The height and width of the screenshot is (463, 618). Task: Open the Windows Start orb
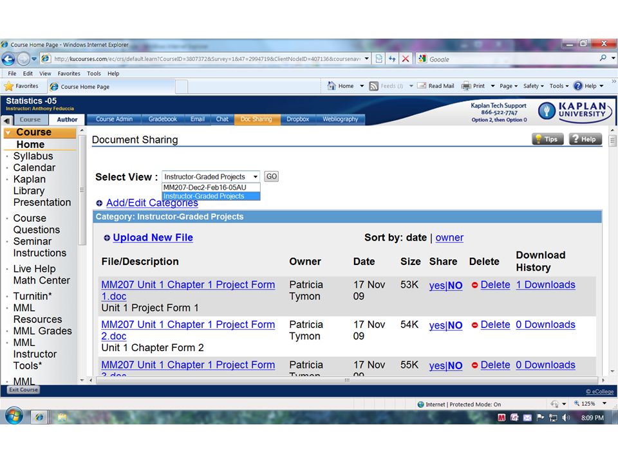(x=14, y=416)
